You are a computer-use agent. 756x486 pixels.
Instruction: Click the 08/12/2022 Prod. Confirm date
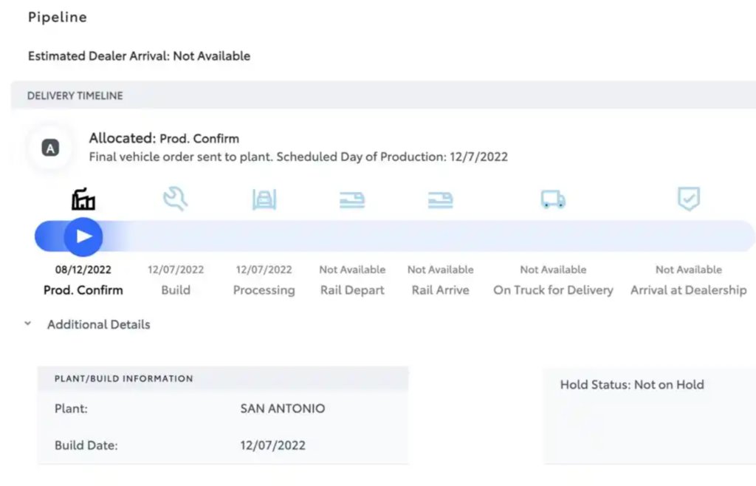tap(83, 270)
